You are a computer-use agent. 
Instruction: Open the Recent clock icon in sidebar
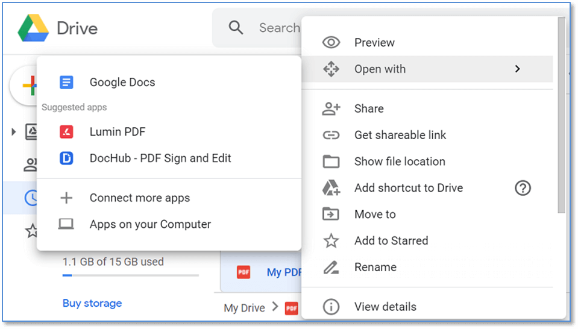(31, 198)
